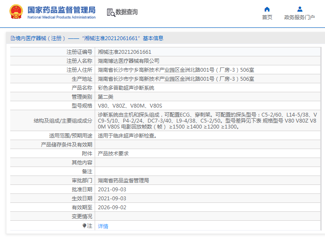The height and width of the screenshot is (237, 325).
Task: Open the 首页 link text
Action: pos(267,18)
